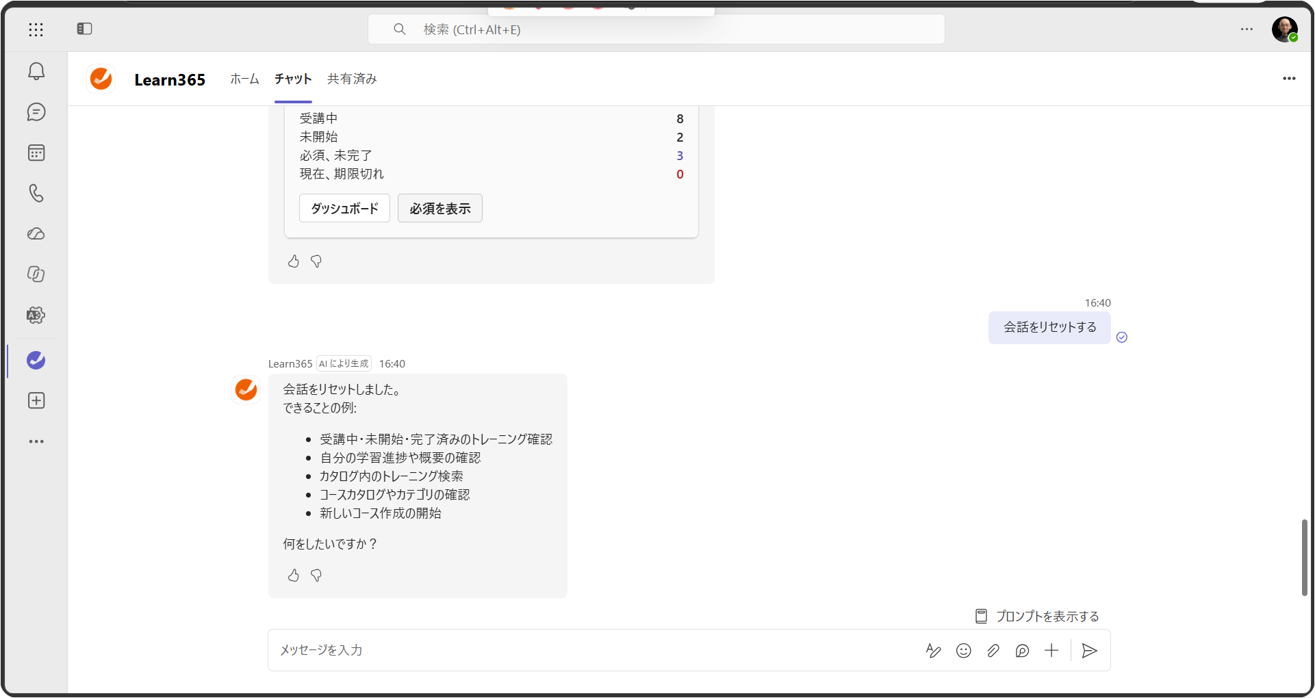Click プロンプトを表示する link
The width and height of the screenshot is (1315, 698).
(x=1037, y=617)
